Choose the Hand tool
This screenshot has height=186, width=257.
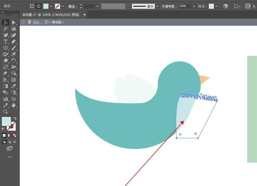[x=14, y=105]
